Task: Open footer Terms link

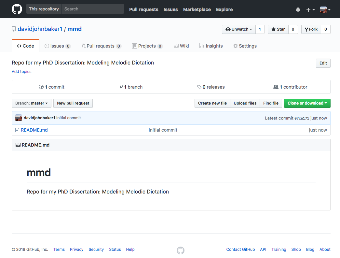Action: coord(59,250)
